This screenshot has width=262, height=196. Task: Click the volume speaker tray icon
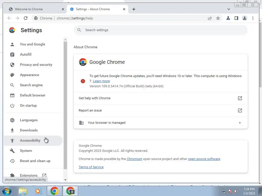coord(236,191)
